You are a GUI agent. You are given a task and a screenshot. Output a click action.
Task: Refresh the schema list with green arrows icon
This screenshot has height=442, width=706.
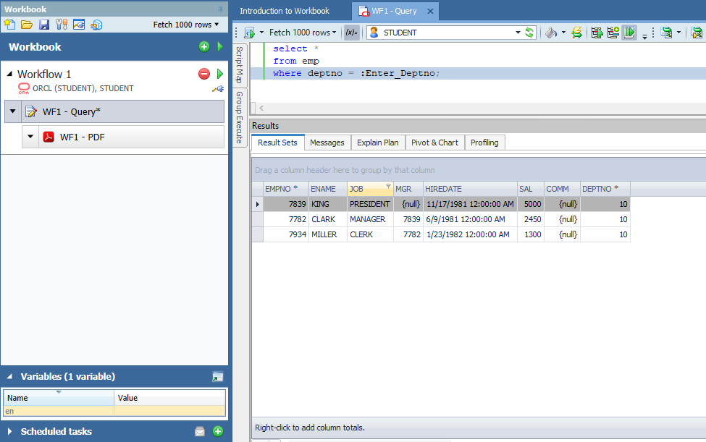[529, 33]
